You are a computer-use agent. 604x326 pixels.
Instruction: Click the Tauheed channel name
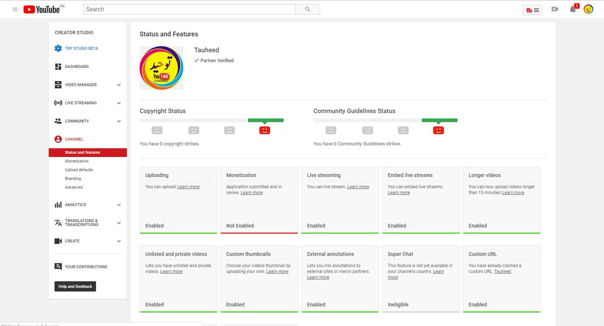coord(206,50)
